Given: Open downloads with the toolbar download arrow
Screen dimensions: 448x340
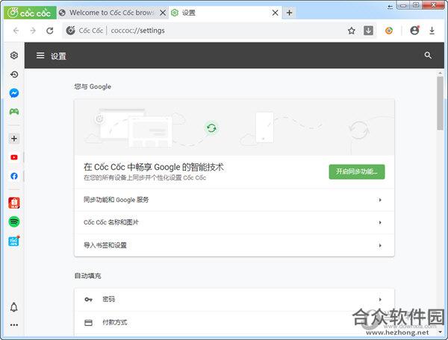Looking at the screenshot, I should 432,31.
